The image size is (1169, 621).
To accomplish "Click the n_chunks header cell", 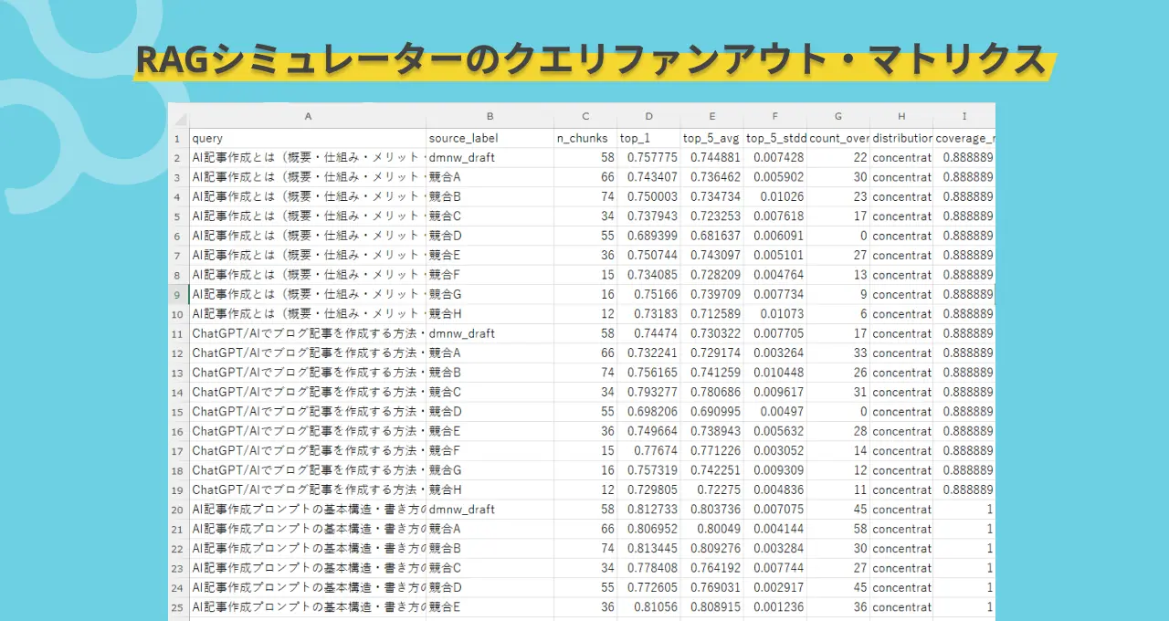I will [x=585, y=138].
